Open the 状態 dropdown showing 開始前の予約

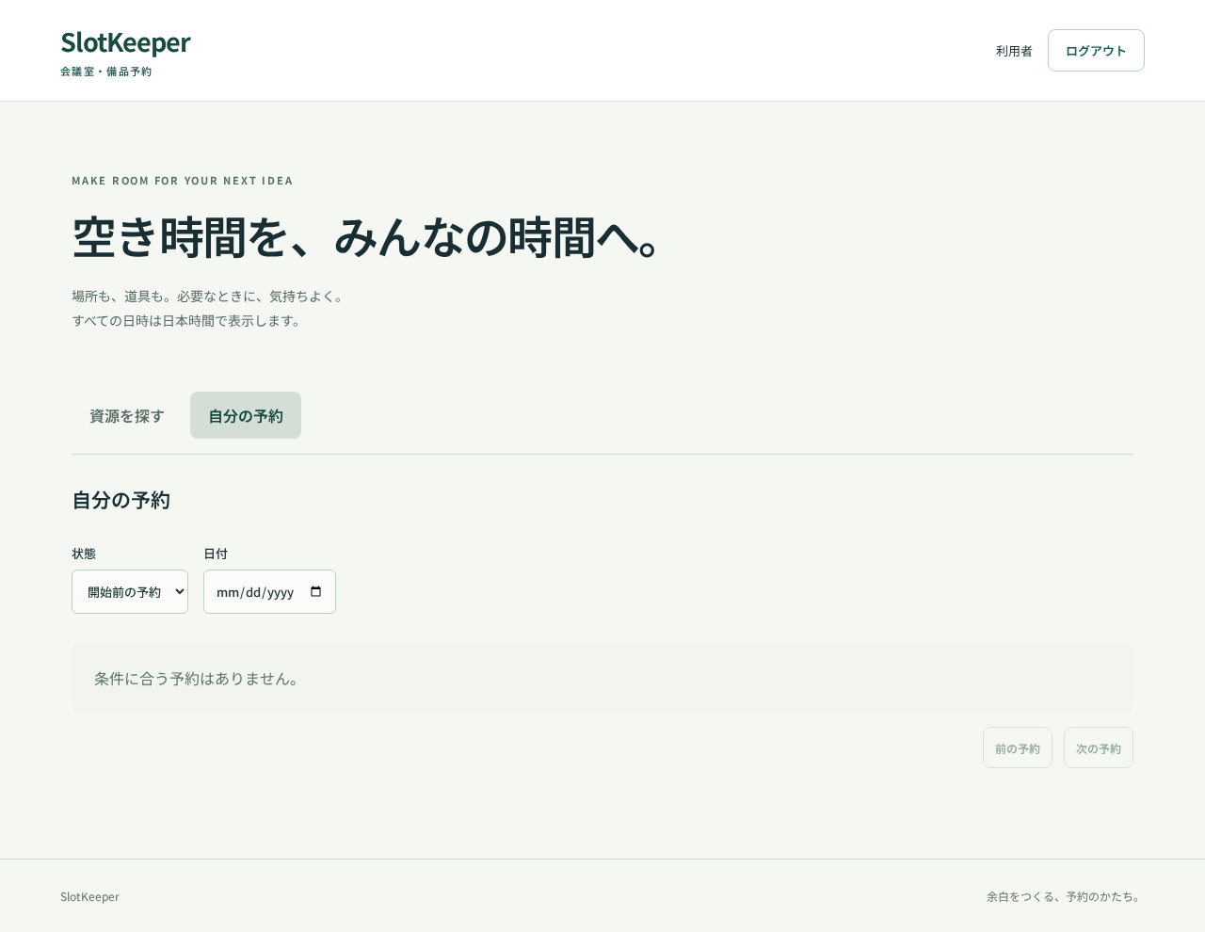tap(130, 592)
